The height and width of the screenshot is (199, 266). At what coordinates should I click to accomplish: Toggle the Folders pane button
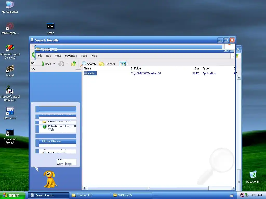point(107,64)
